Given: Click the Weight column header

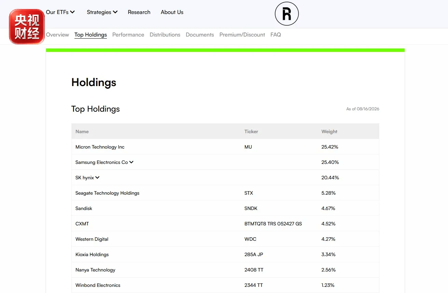Looking at the screenshot, I should (x=329, y=131).
